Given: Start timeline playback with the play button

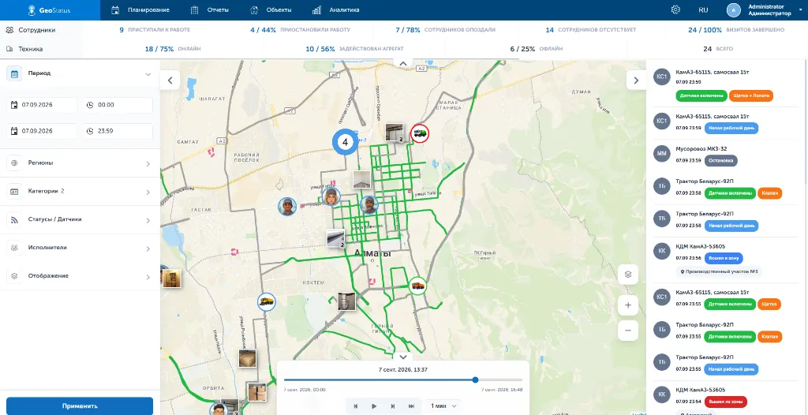Looking at the screenshot, I should [374, 406].
